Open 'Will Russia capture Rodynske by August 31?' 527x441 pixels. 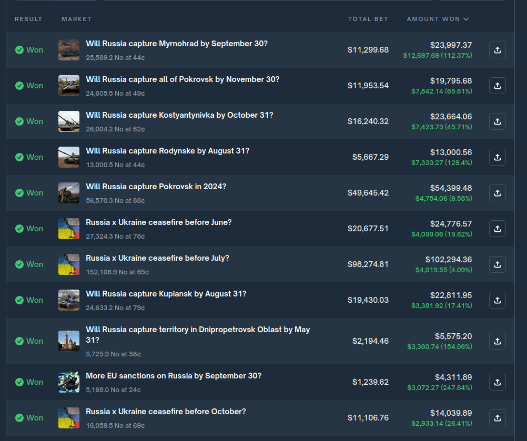pyautogui.click(x=168, y=151)
